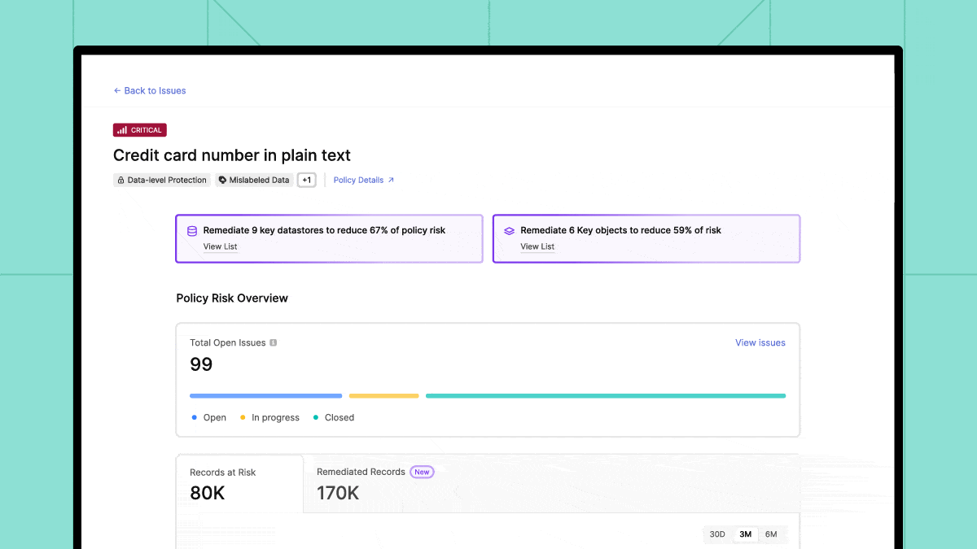The width and height of the screenshot is (977, 549).
Task: Click the Credit card number in plain text title
Action: pos(232,155)
